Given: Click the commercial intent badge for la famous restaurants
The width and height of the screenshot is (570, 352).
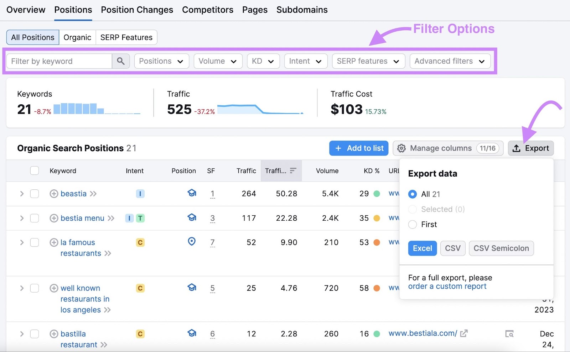Looking at the screenshot, I should (x=140, y=242).
